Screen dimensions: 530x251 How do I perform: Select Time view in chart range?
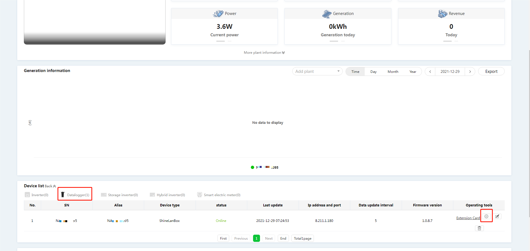355,71
